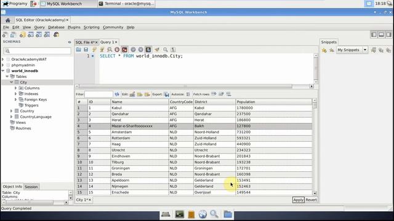This screenshot has height=221, width=394.
Task: Toggle the left sidebar panel visibility
Action: click(374, 34)
